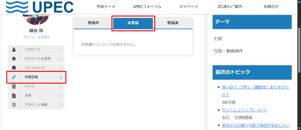Open the UPECフォーラム menu item

tap(147, 6)
